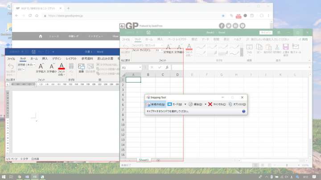Viewport: 321px width, 180px height.
Task: Click the tab selector L icon on Word ruler
Action: [x=8, y=84]
